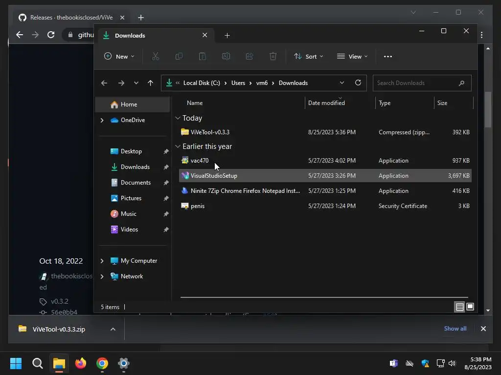Reload the Chrome page
This screenshot has width=501, height=375.
click(x=51, y=35)
